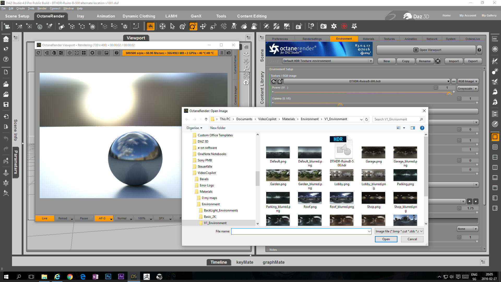Toggle the Gamma keyframe diamond
The height and width of the screenshot is (282, 501).
[x=459, y=99]
